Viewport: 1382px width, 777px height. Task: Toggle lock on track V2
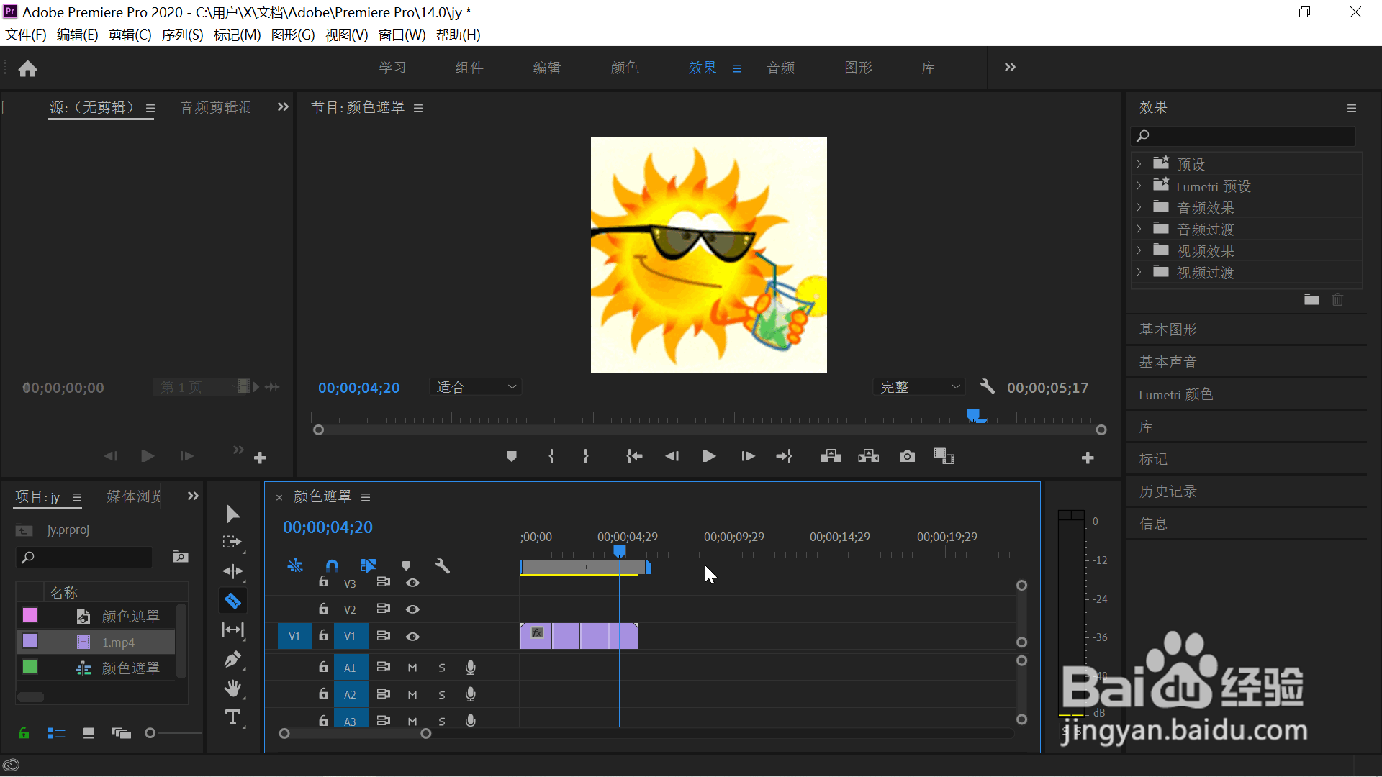(324, 609)
